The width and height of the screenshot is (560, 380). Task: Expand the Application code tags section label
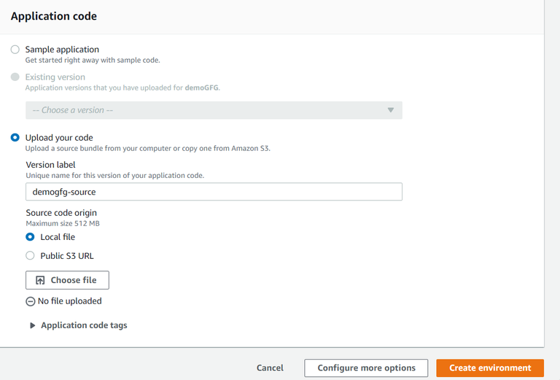(84, 325)
